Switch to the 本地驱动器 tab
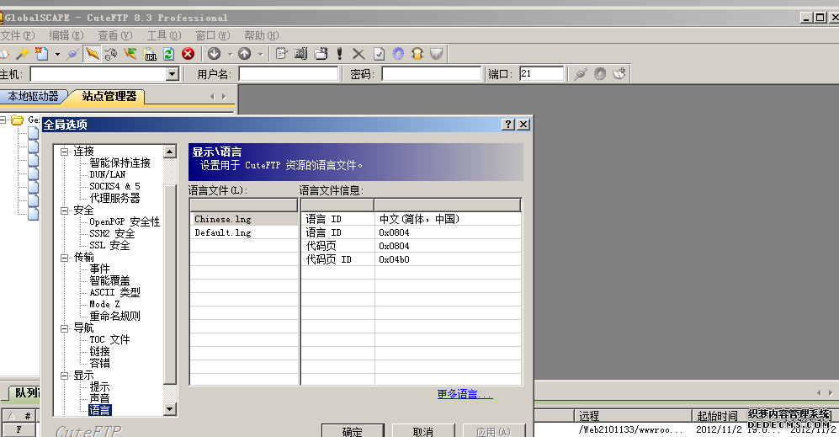This screenshot has height=437, width=839. 34,97
